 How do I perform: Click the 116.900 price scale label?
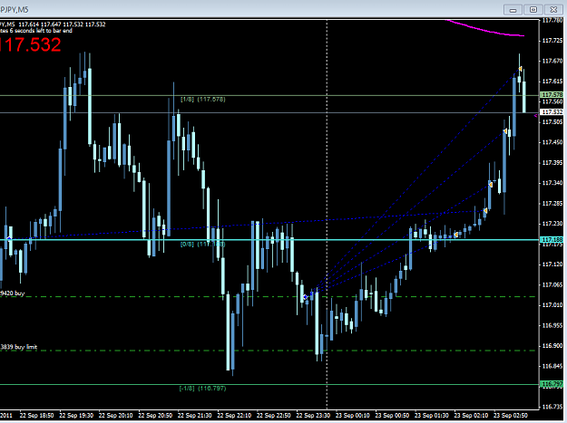552,346
